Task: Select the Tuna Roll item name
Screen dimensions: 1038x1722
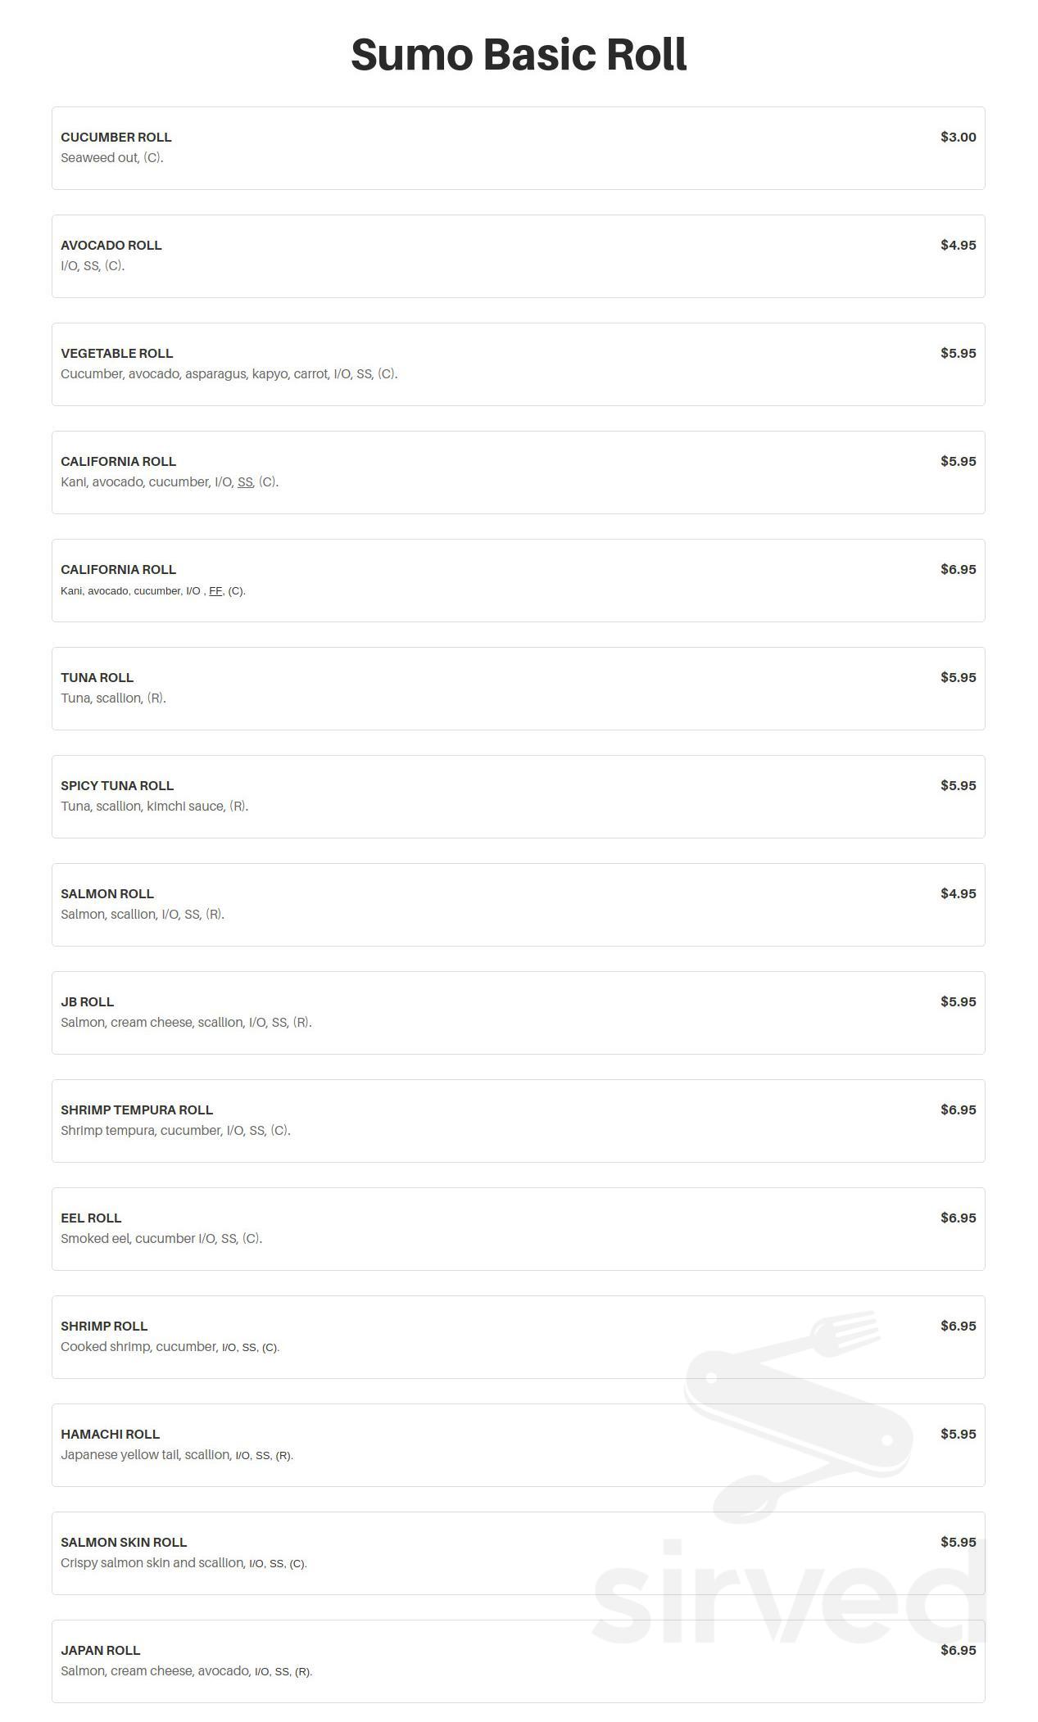Action: coord(97,678)
